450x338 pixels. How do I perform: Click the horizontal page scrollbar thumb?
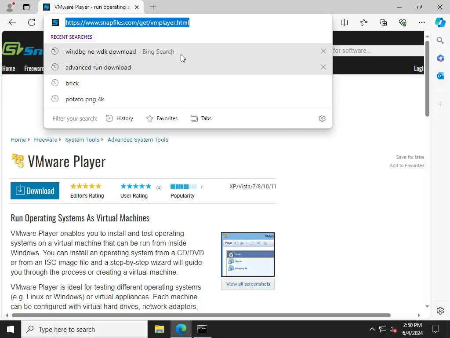[x=201, y=315]
